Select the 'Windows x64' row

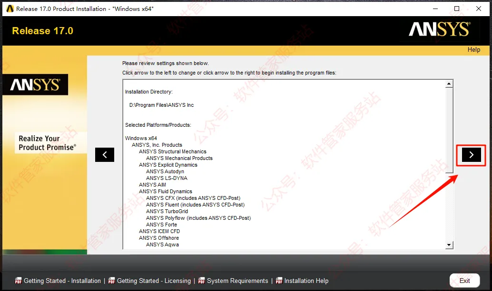pos(141,138)
